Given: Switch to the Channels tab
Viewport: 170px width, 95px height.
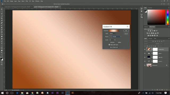Looking at the screenshot, I should [x=150, y=39].
